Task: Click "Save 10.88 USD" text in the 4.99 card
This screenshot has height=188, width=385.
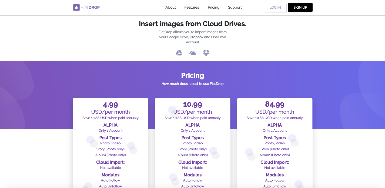Action: [x=111, y=118]
